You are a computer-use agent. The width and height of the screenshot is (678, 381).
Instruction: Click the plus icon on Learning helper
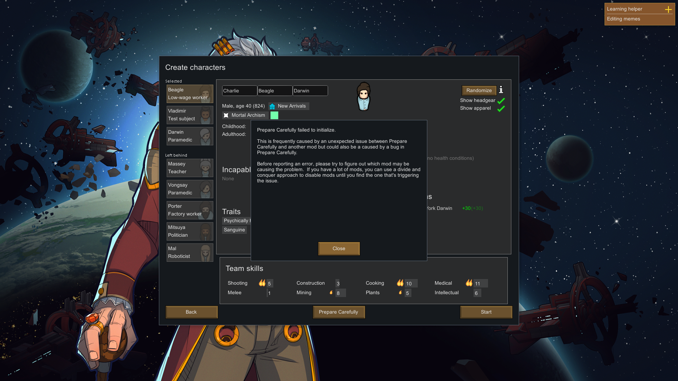(668, 10)
